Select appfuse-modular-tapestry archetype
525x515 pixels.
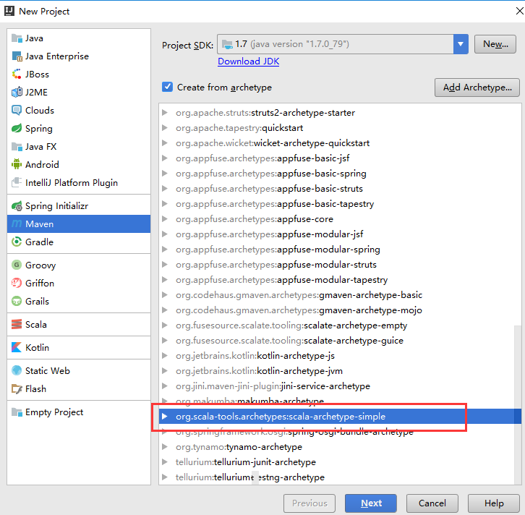click(x=340, y=280)
